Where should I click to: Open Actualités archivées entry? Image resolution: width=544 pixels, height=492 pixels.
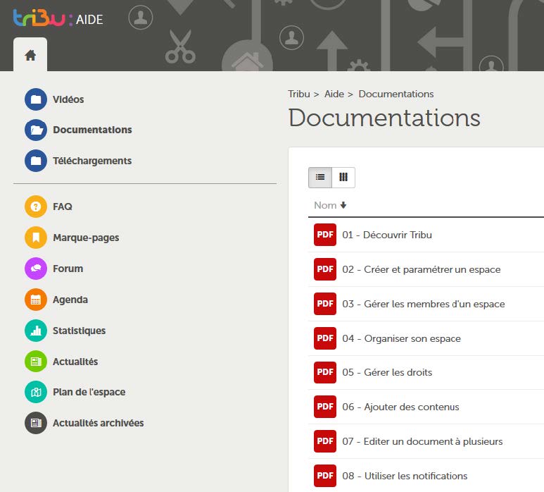(99, 423)
